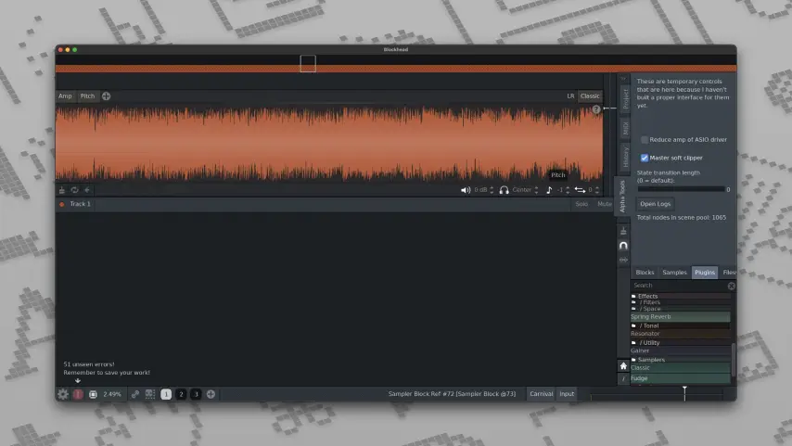
Task: Solo Track 1
Action: click(581, 204)
